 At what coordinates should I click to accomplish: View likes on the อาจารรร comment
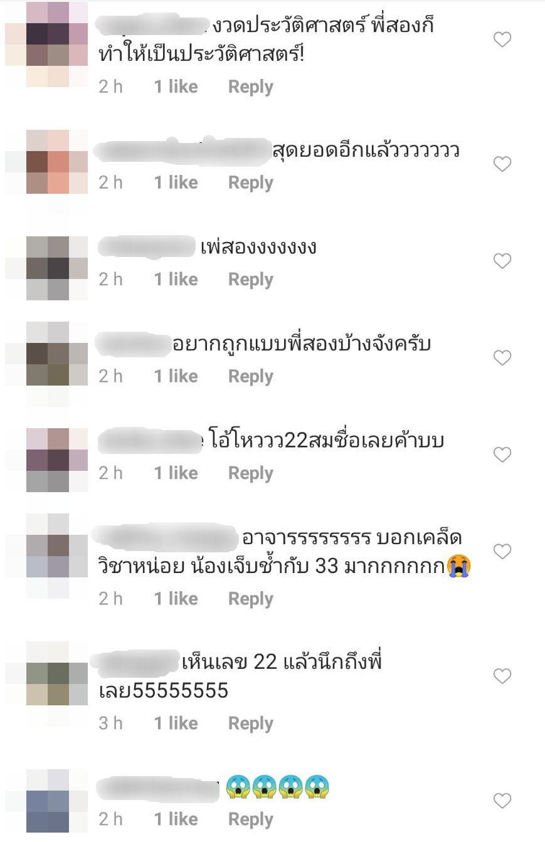point(176,599)
